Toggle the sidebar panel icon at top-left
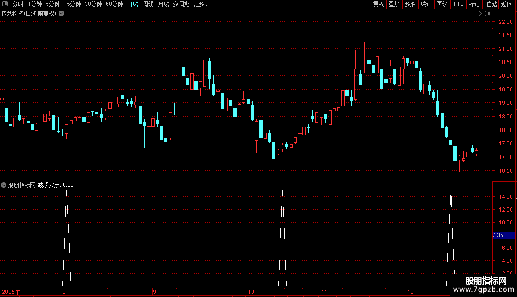 point(5,4)
